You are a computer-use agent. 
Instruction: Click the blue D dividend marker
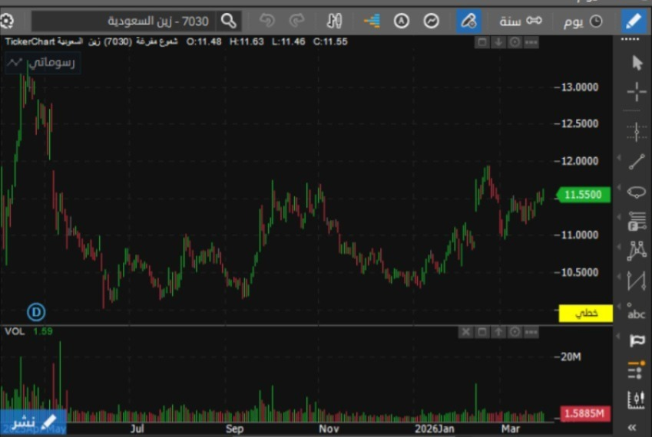pyautogui.click(x=36, y=312)
